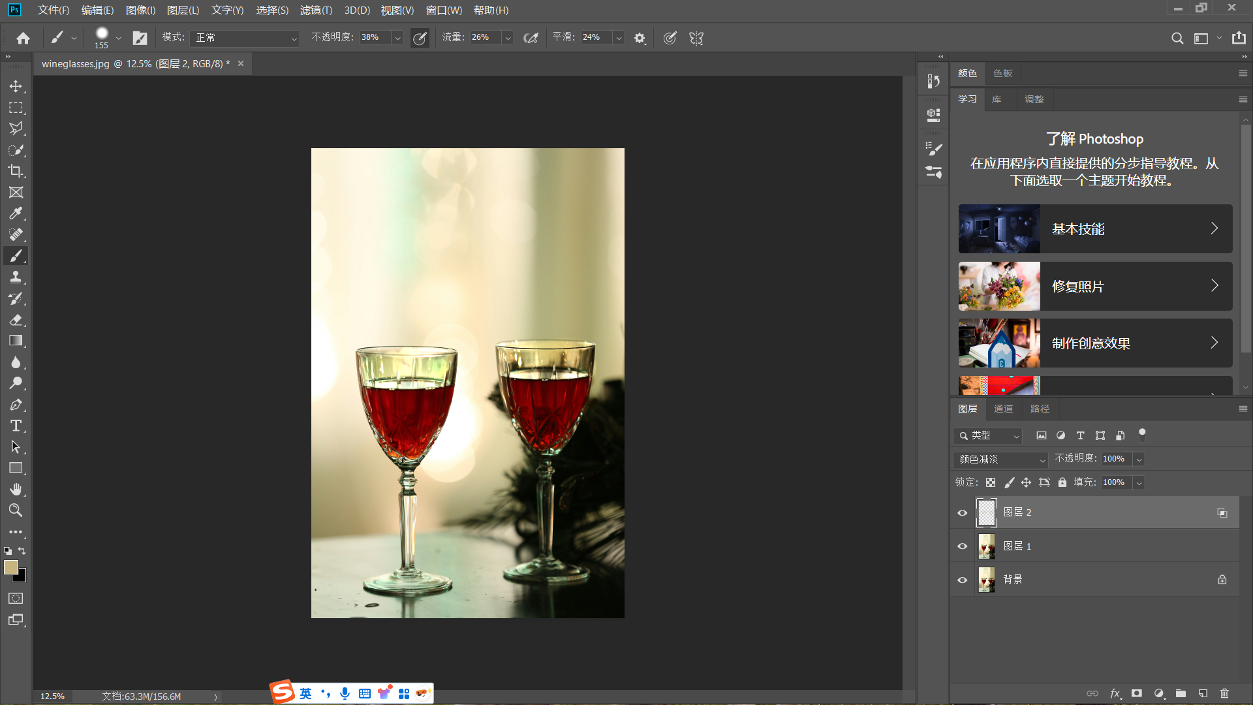The image size is (1253, 705).
Task: Open smoothing options gear icon
Action: (x=640, y=38)
